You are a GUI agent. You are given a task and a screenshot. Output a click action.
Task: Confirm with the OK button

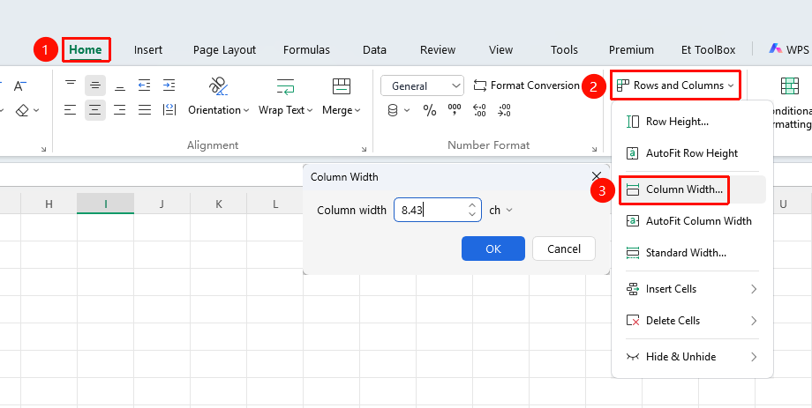pos(493,249)
